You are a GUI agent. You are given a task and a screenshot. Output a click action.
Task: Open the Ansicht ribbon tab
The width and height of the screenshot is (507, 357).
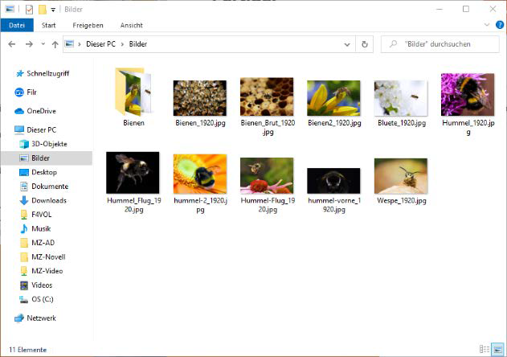[x=131, y=25]
